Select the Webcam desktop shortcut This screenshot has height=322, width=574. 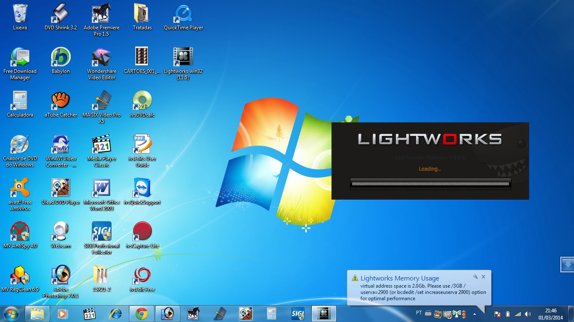click(x=61, y=235)
